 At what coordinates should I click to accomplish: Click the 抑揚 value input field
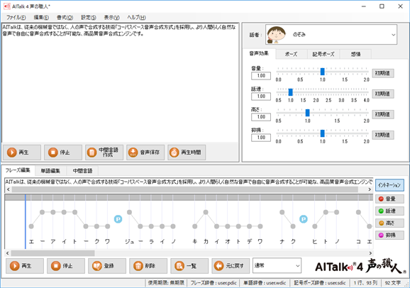261,138
